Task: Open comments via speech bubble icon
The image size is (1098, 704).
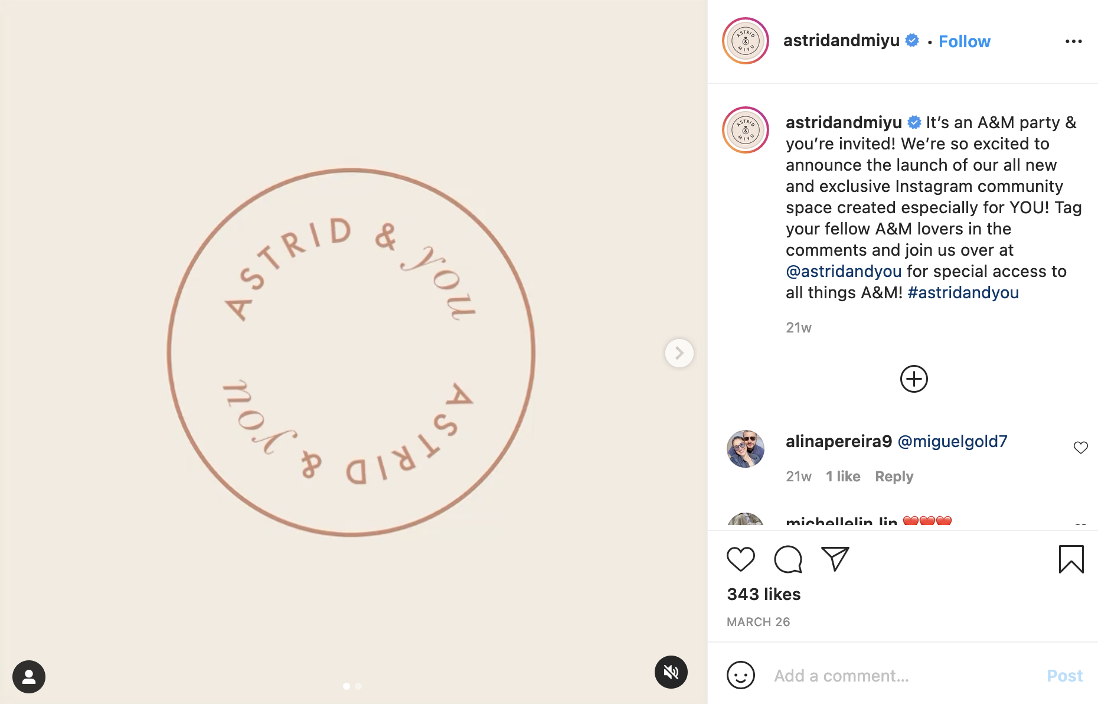Action: (x=788, y=559)
